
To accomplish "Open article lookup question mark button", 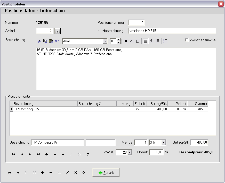I will pos(57,31).
